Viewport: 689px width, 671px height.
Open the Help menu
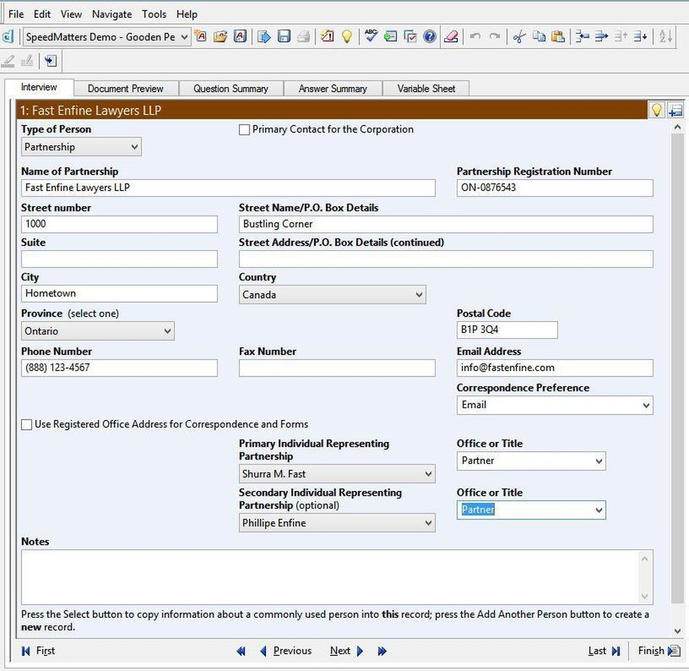187,14
